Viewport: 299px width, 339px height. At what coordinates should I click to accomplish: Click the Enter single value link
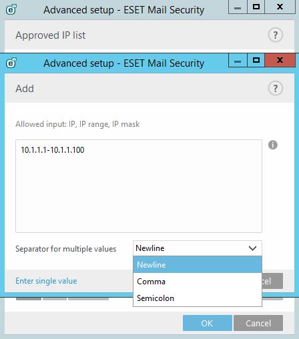coord(46,281)
